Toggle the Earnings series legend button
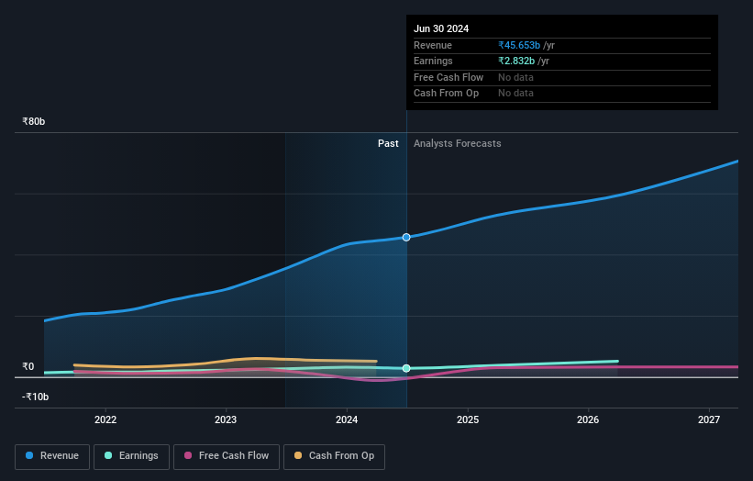Viewport: 753px width, 481px height. pyautogui.click(x=131, y=456)
